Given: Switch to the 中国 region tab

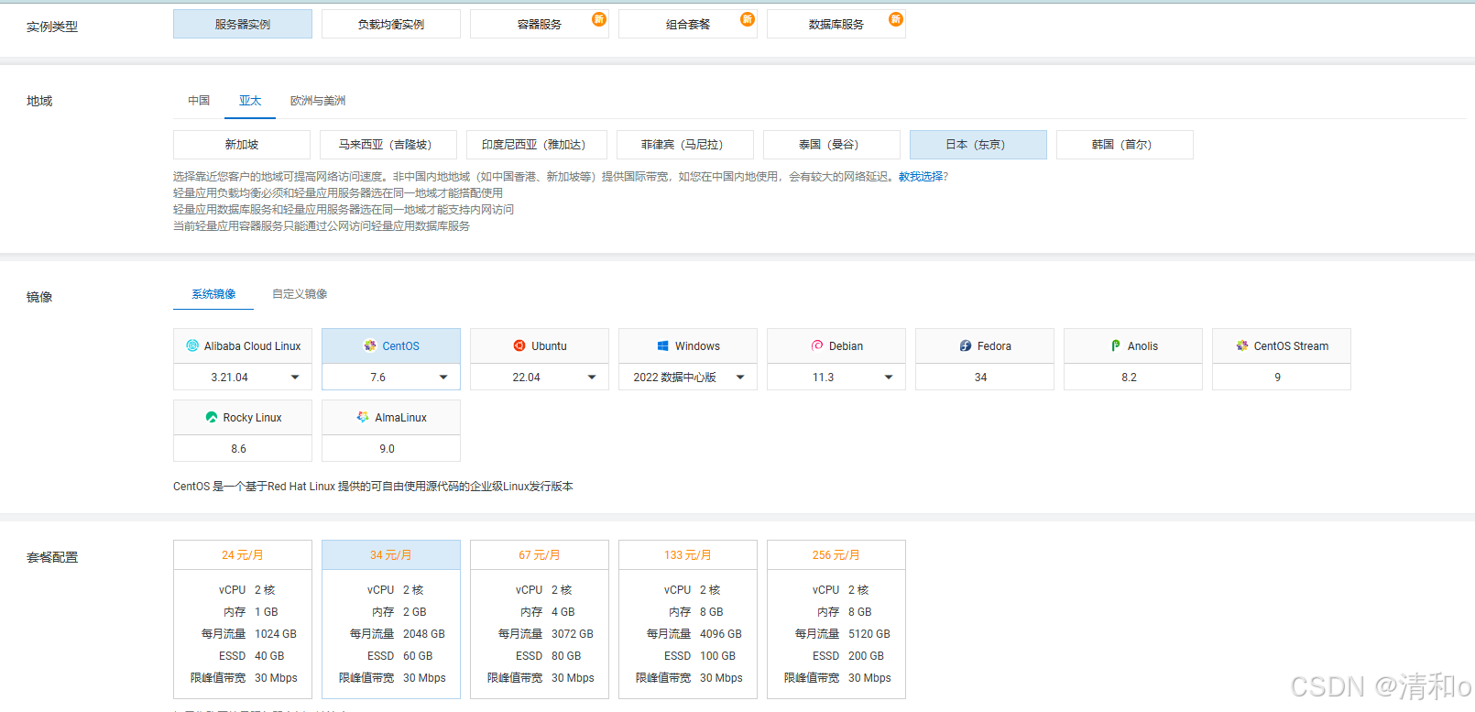Looking at the screenshot, I should [x=199, y=101].
